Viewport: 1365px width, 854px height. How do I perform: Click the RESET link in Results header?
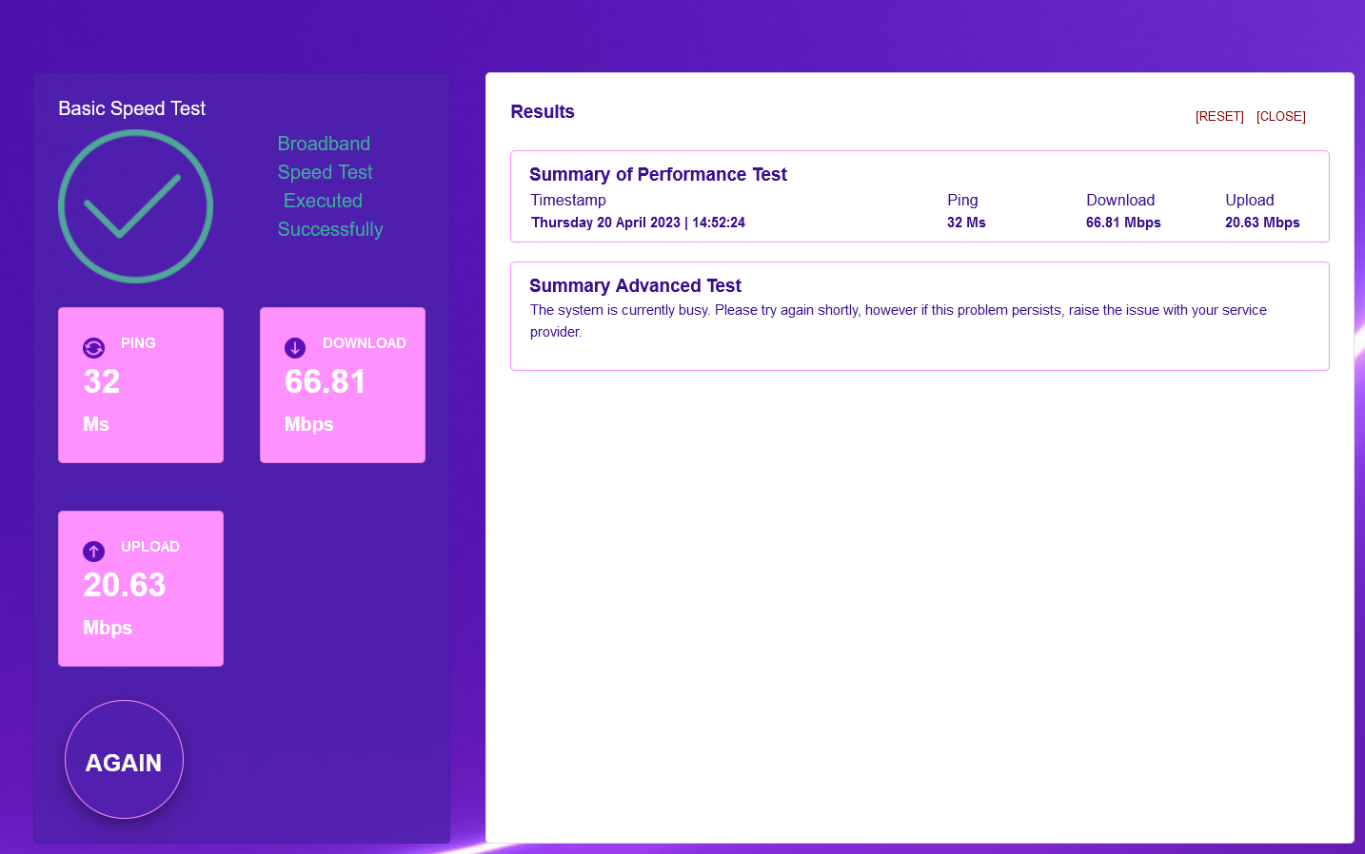1219,116
